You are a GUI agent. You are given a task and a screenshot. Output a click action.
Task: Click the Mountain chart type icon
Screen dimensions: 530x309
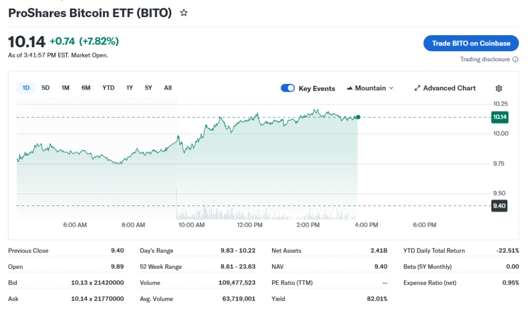(x=349, y=89)
